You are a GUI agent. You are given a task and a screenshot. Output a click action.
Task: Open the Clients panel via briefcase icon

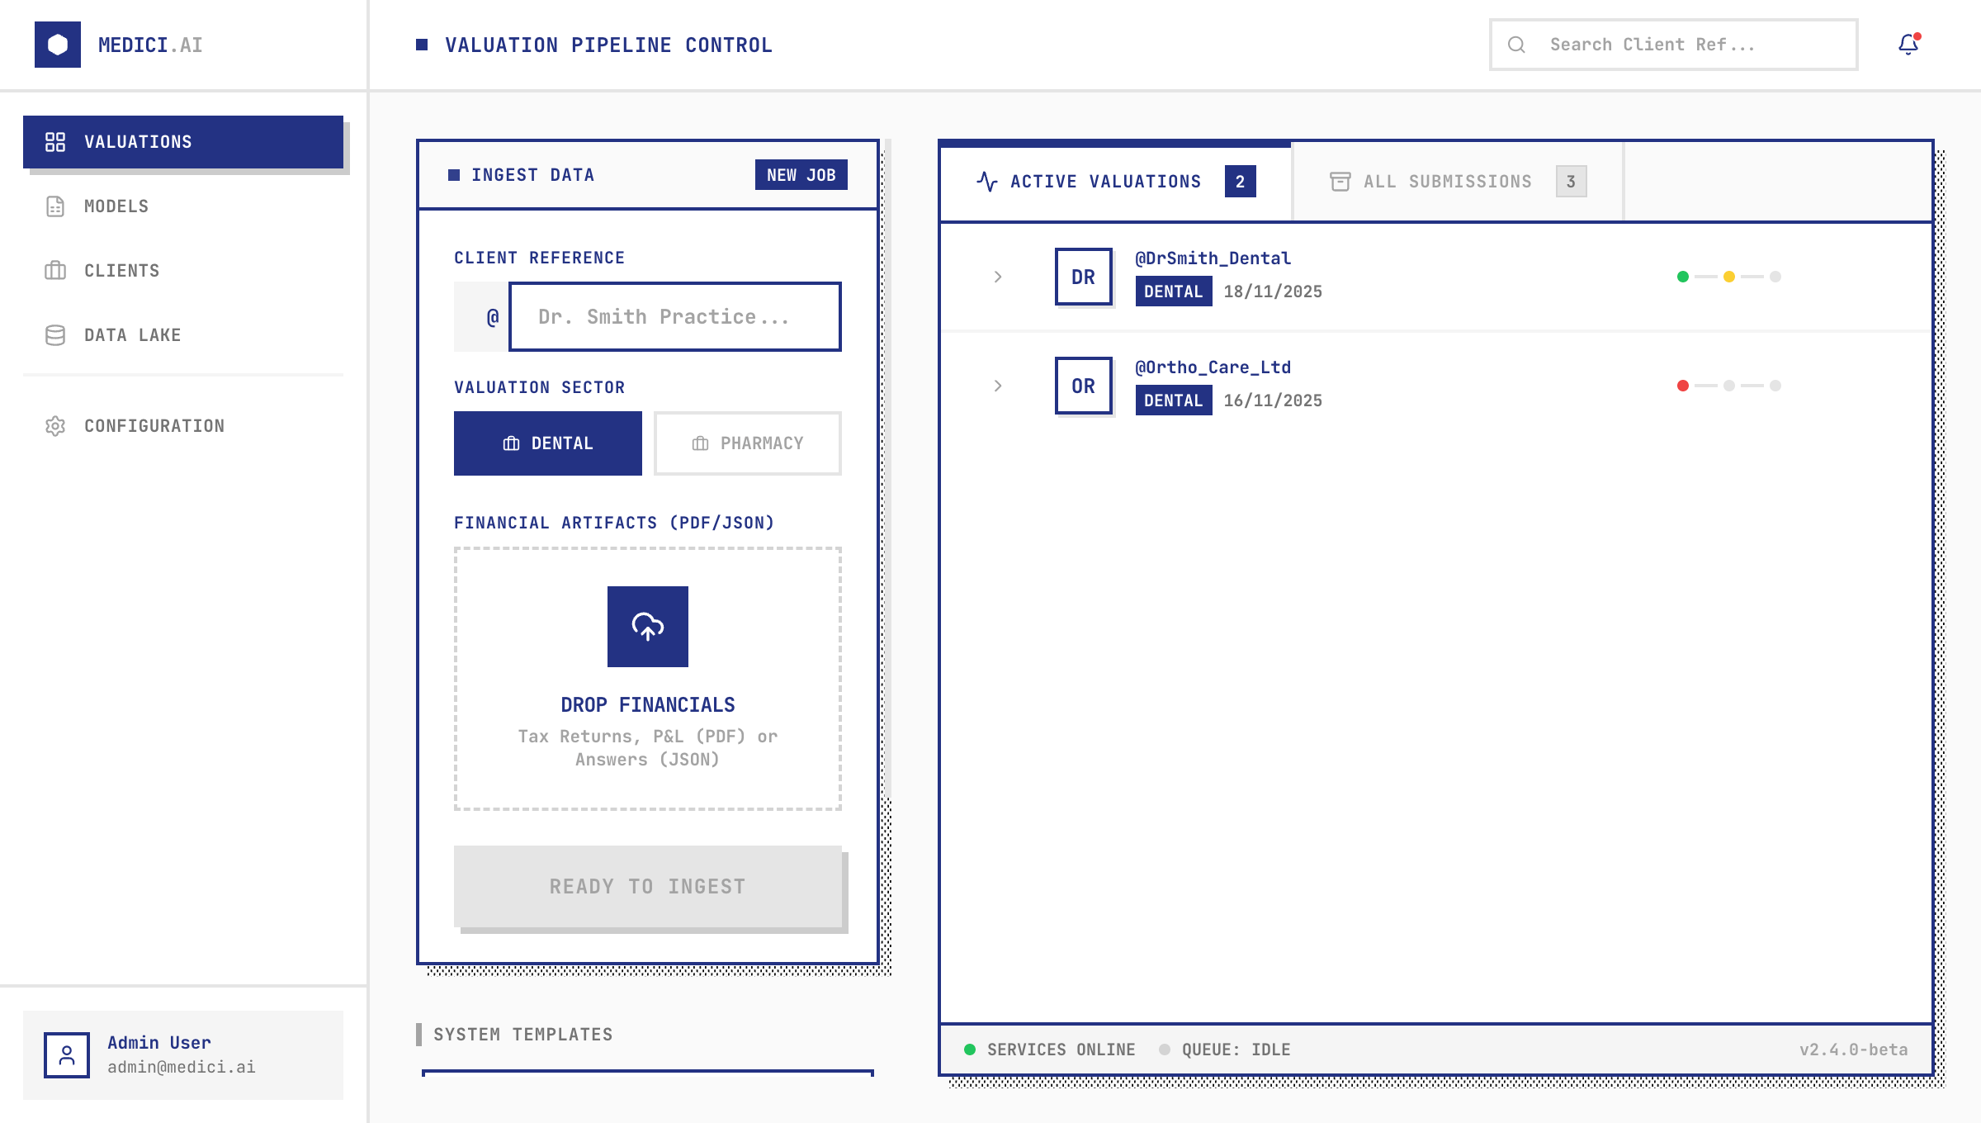coord(55,271)
